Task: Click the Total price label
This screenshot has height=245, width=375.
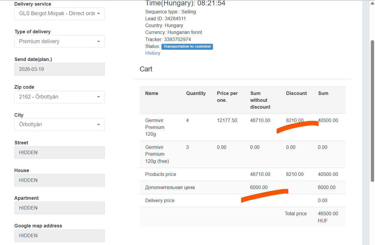Action: pyautogui.click(x=295, y=213)
